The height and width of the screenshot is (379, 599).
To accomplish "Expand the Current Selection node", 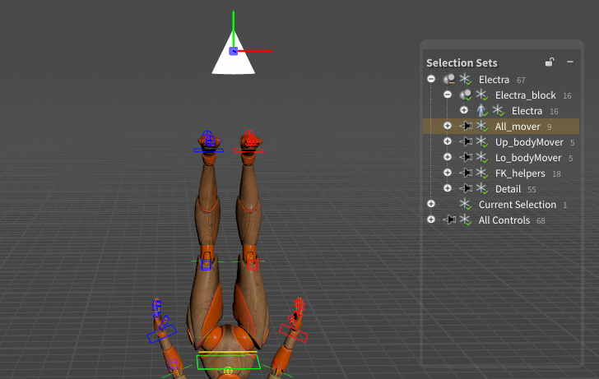I will tap(431, 204).
